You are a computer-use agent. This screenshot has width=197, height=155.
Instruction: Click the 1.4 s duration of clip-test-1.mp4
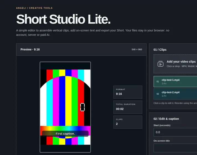click(164, 83)
